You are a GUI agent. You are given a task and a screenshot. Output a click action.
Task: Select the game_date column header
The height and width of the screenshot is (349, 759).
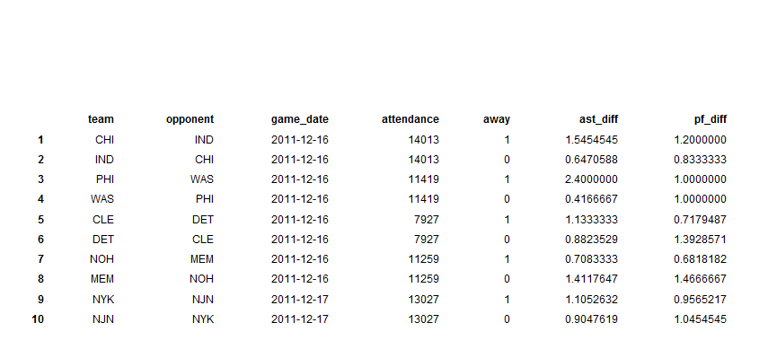coord(300,119)
